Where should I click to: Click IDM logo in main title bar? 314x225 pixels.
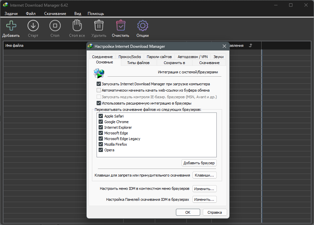pyautogui.click(x=5, y=5)
